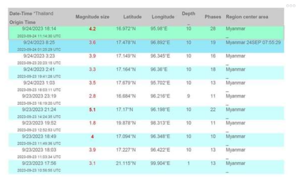
Task: Select longitude 96.36°E cell
Action: [x=159, y=69]
